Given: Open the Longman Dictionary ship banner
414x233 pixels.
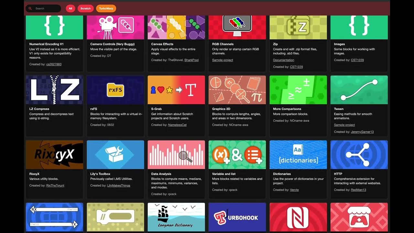Looking at the screenshot, I should point(176,217).
